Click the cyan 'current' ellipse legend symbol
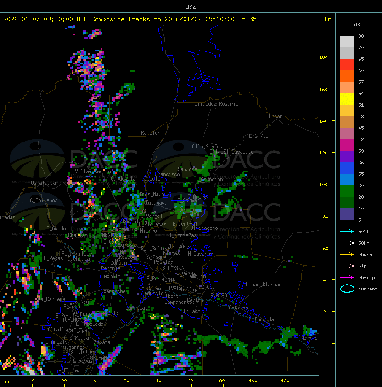The width and height of the screenshot is (382, 387). point(347,289)
